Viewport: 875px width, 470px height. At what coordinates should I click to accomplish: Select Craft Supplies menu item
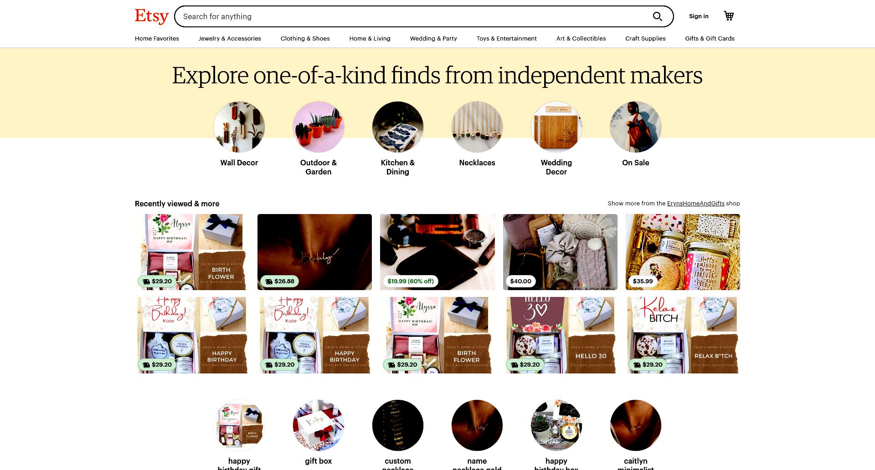pos(645,38)
